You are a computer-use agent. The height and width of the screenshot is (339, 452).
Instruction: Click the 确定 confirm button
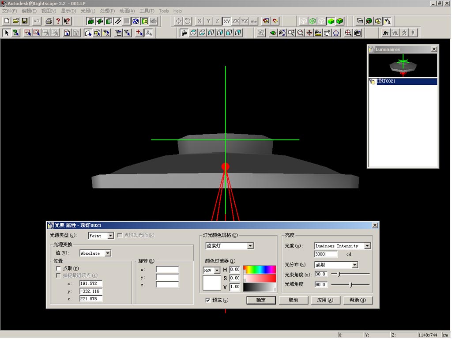[261, 300]
